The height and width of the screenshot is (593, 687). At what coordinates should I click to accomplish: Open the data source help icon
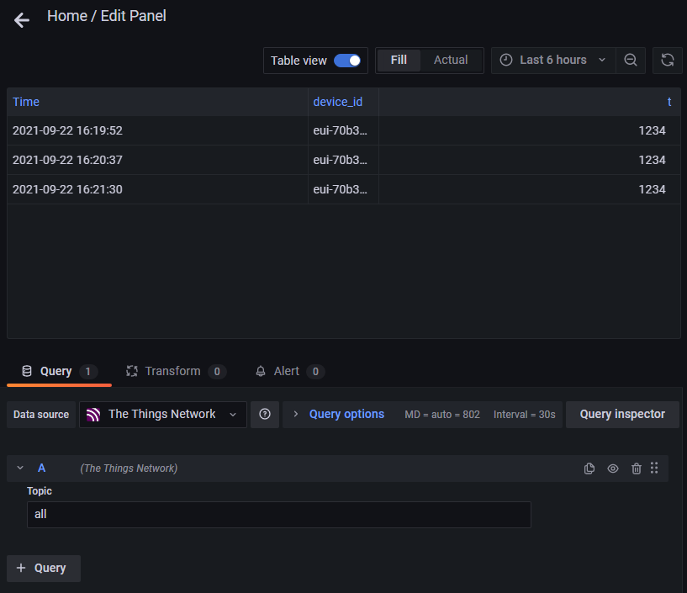point(265,415)
